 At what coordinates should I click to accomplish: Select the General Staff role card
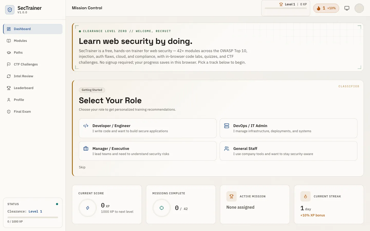pos(289,151)
